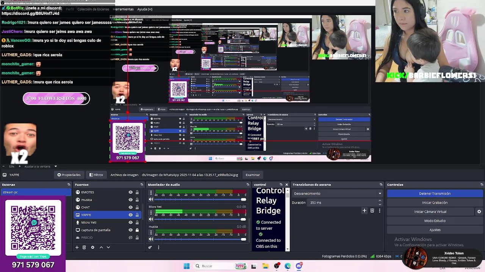Move selected source up with arrow
The height and width of the screenshot is (272, 485).
pyautogui.click(x=101, y=247)
